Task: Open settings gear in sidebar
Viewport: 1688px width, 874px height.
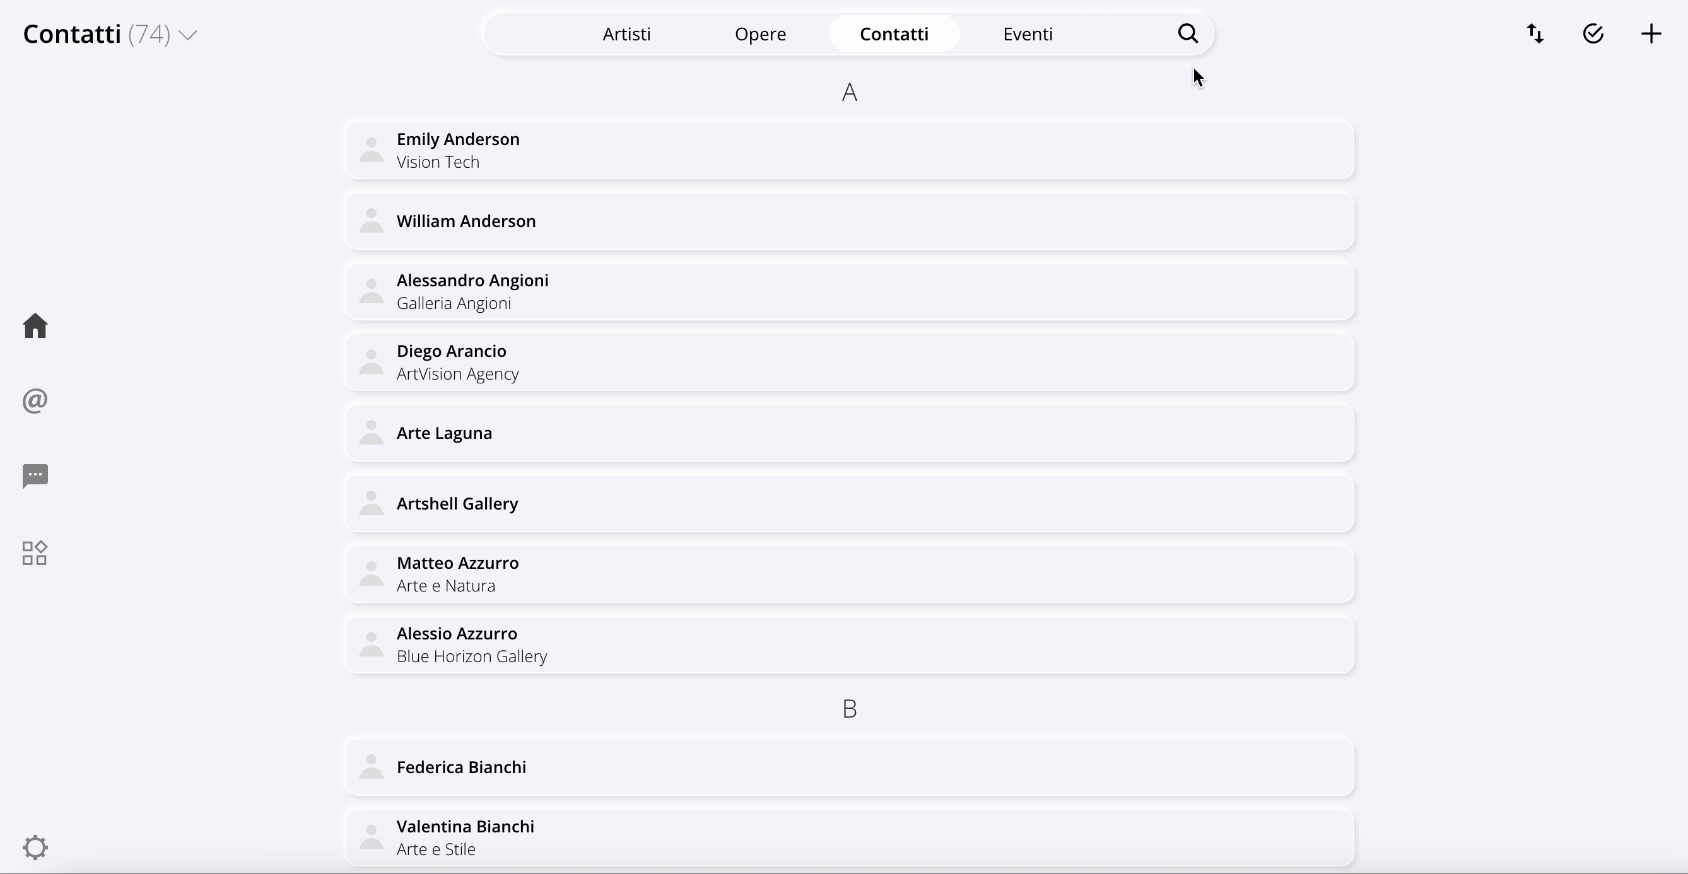Action: click(x=35, y=847)
